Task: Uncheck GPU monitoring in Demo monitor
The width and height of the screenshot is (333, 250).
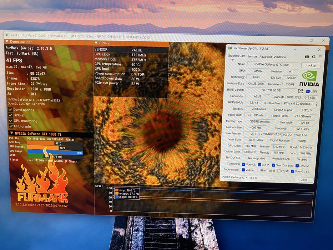Action: [10, 121]
